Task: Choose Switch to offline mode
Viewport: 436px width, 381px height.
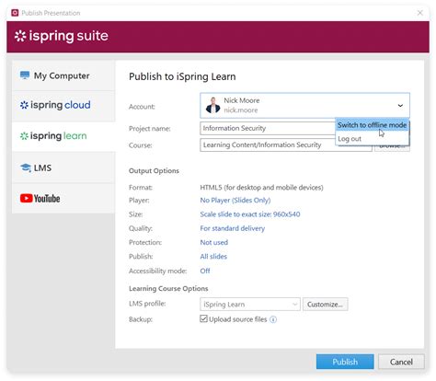Action: click(372, 125)
